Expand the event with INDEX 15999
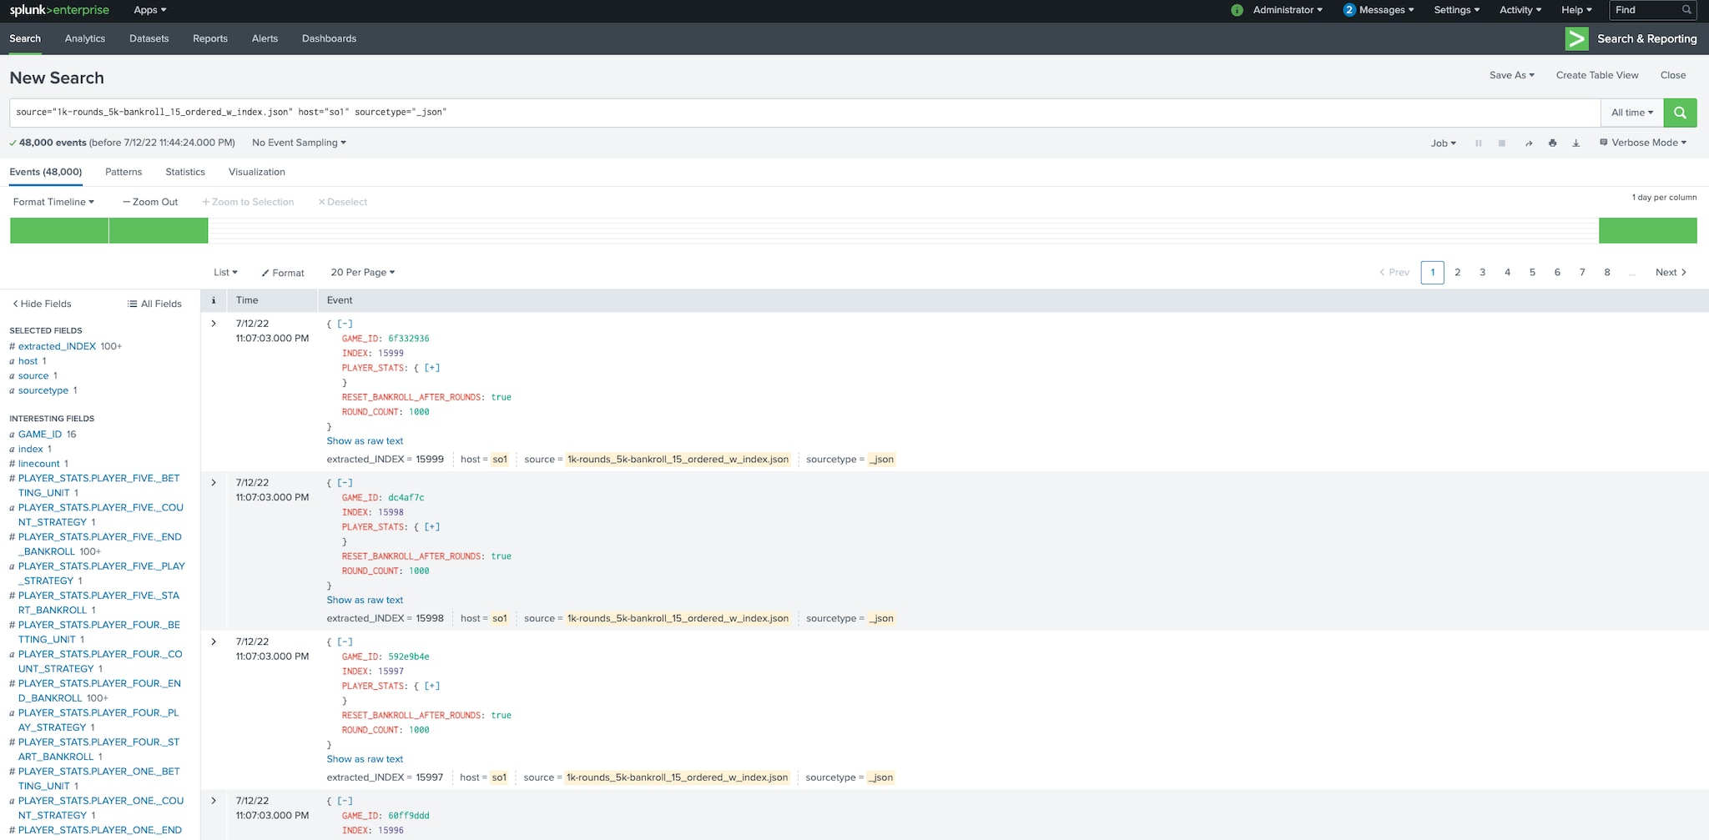This screenshot has height=840, width=1709. tap(214, 324)
